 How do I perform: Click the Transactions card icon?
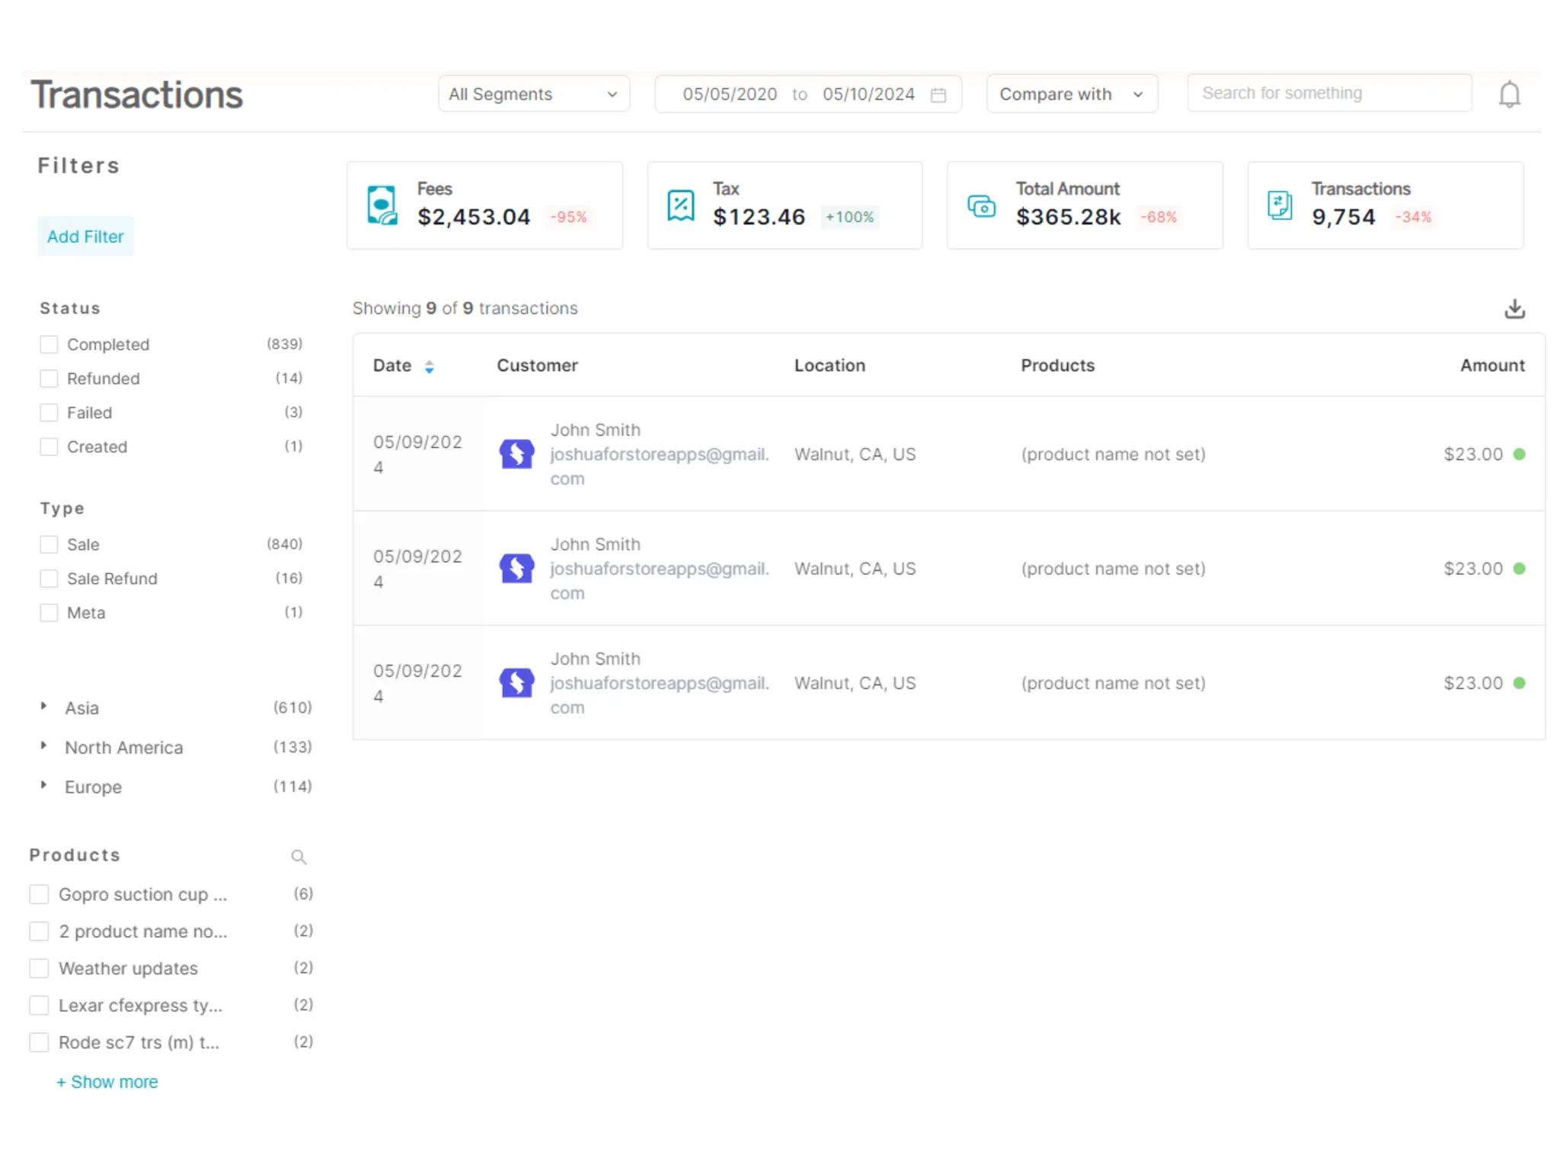coord(1280,206)
